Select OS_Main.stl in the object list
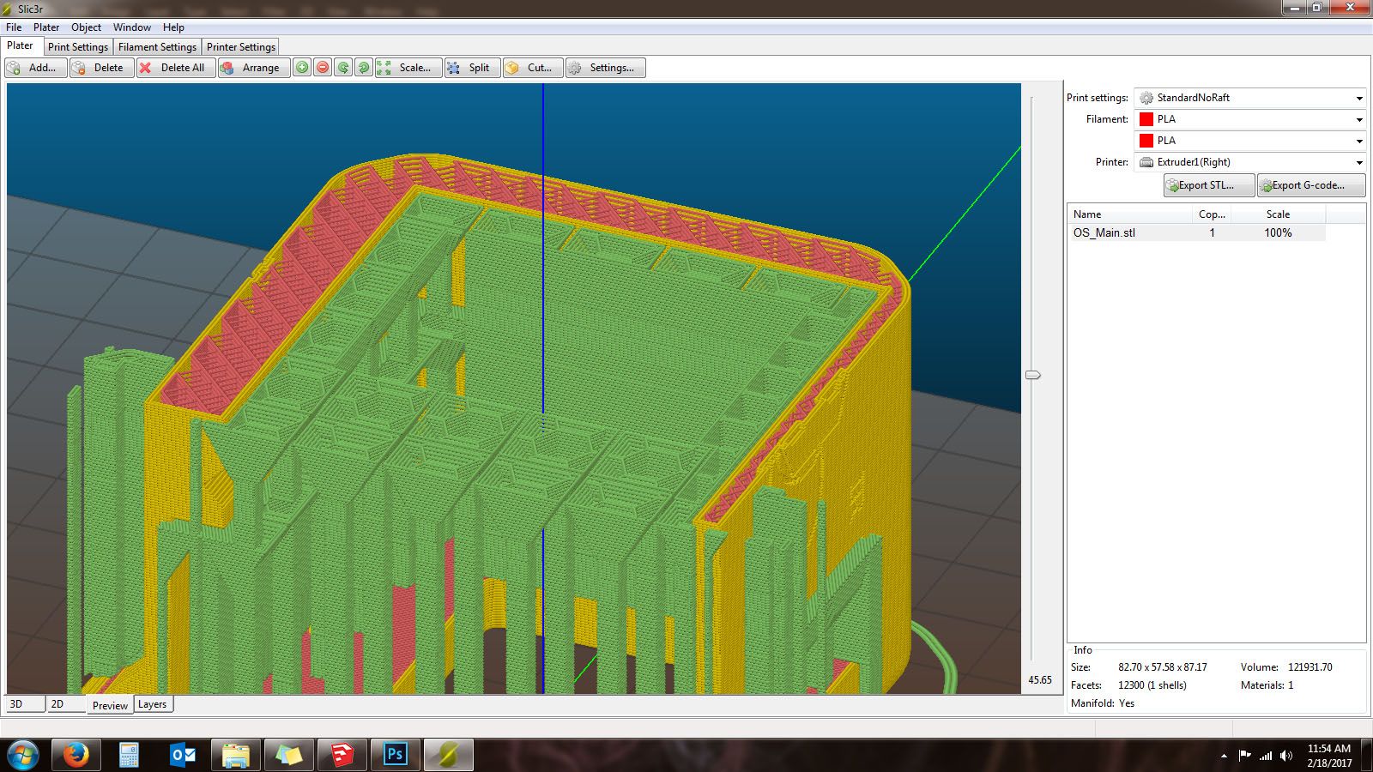This screenshot has height=772, width=1373. 1104,232
